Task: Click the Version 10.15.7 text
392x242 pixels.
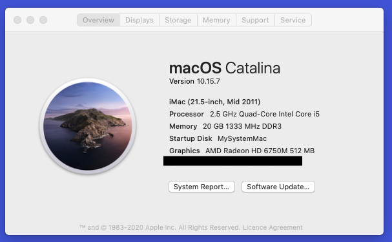Action: coord(194,81)
